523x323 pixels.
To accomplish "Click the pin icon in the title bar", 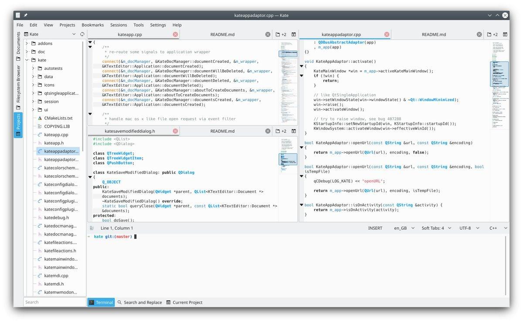I will point(26,15).
